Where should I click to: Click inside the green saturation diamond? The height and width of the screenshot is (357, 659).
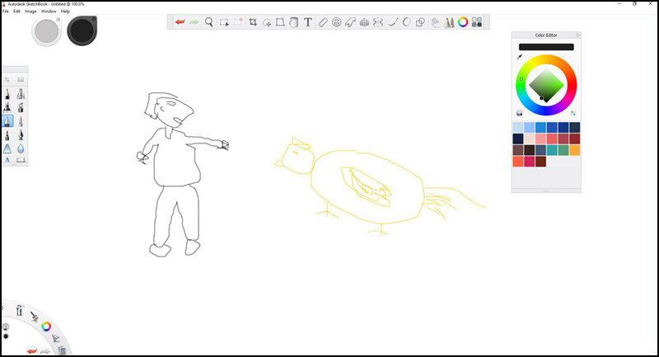546,86
